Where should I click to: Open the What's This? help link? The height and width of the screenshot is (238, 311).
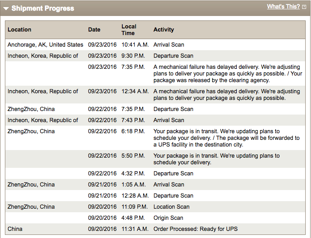coord(283,7)
